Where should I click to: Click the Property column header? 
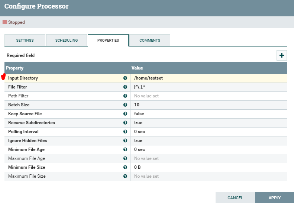point(14,68)
